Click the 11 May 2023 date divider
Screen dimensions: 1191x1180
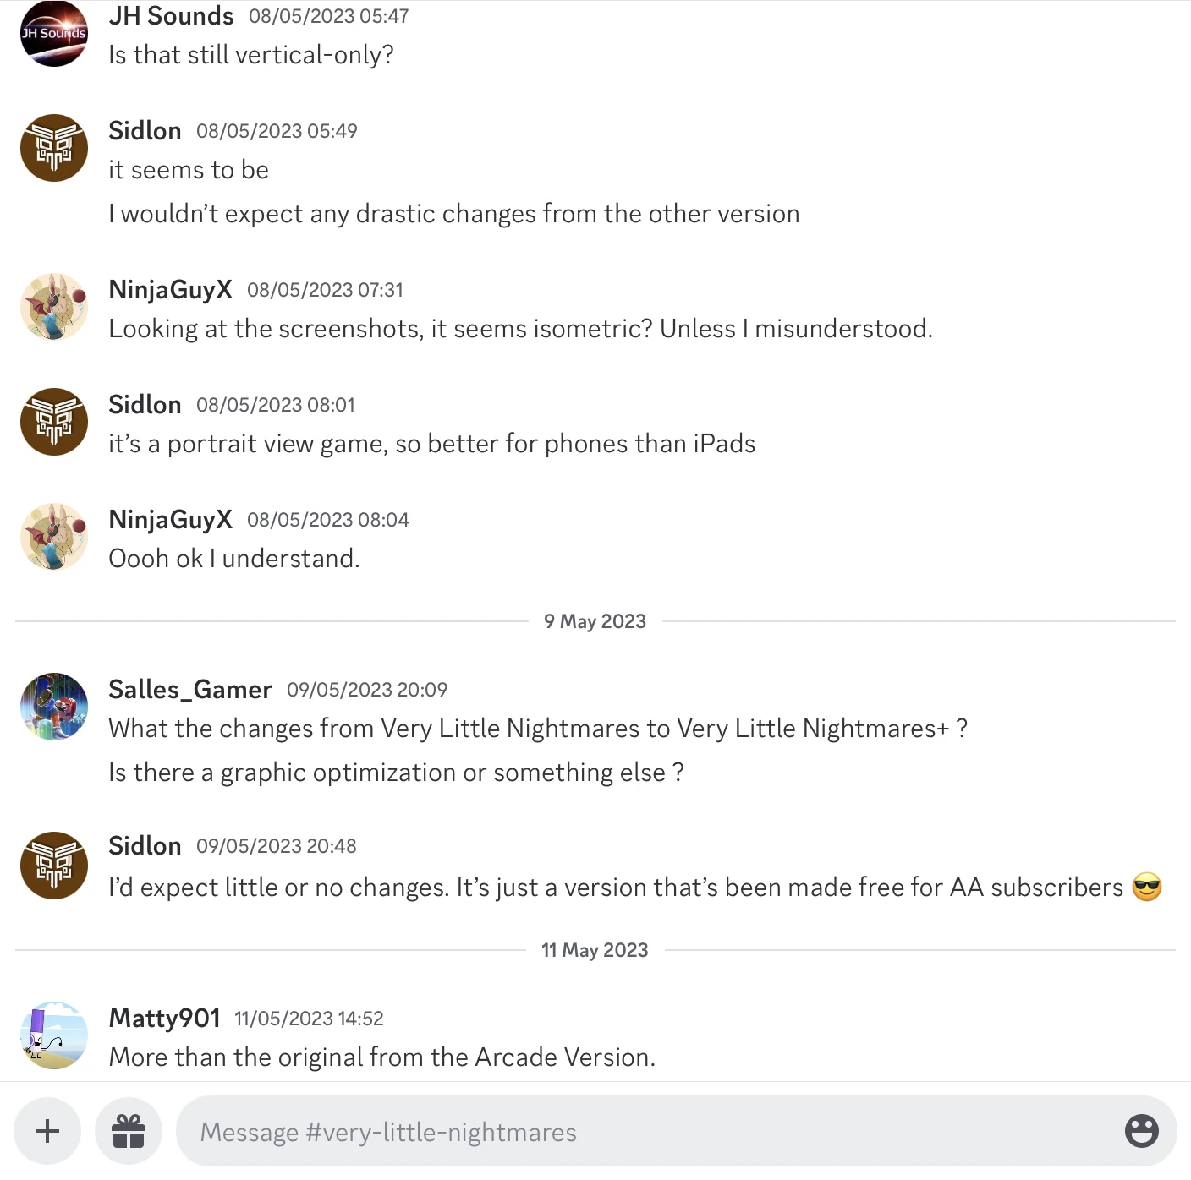[595, 949]
